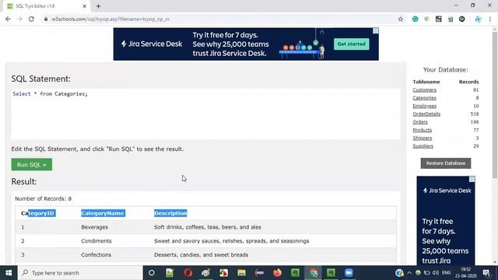
Task: Open the Chrome three-dot menu
Action: pos(490,19)
